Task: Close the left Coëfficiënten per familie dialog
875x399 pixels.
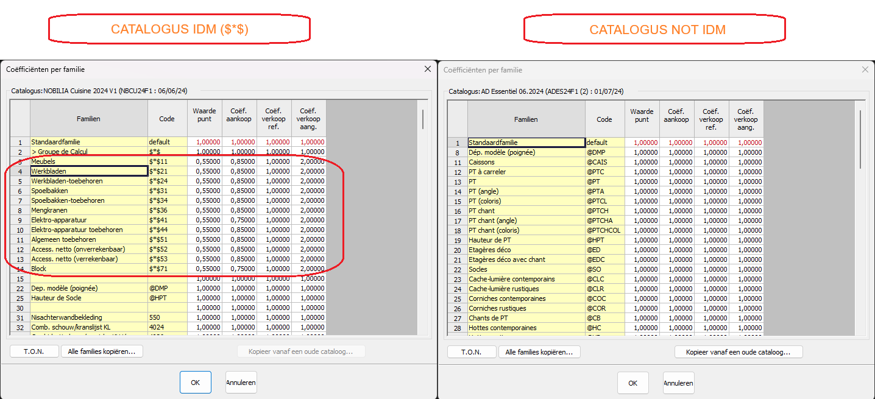Action: (x=428, y=69)
